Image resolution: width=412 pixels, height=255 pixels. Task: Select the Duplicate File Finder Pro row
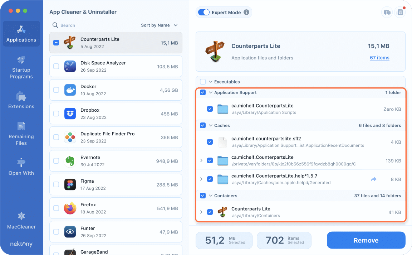(x=116, y=138)
